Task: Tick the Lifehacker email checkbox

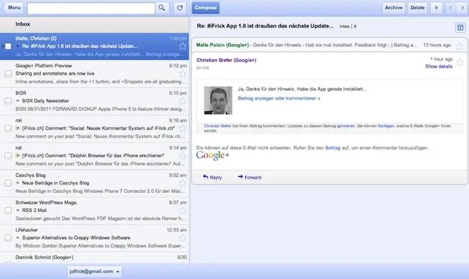Action: (x=8, y=238)
